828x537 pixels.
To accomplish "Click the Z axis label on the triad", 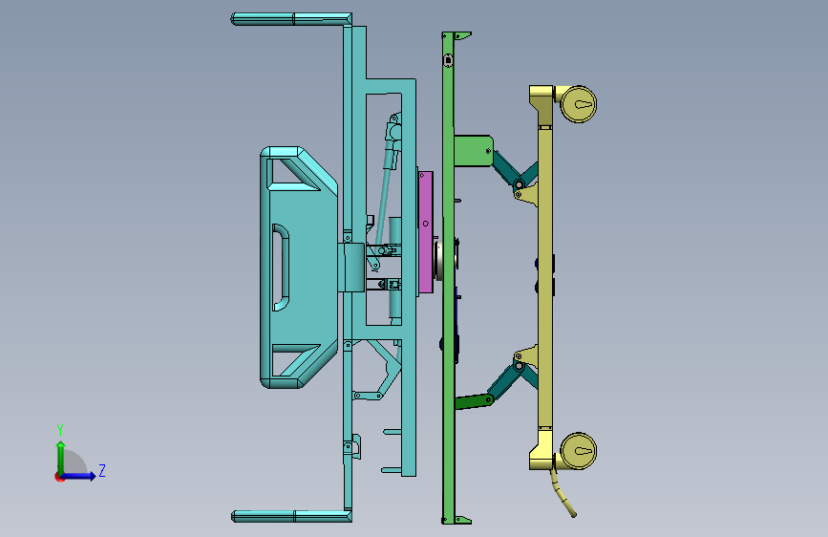I will (102, 470).
